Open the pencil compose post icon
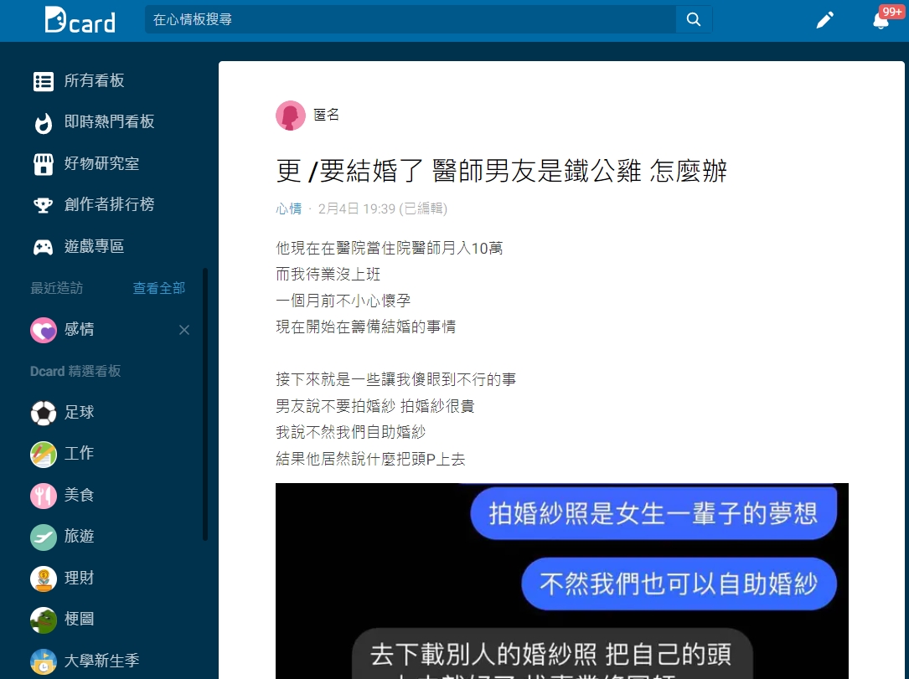This screenshot has height=679, width=909. (x=824, y=20)
